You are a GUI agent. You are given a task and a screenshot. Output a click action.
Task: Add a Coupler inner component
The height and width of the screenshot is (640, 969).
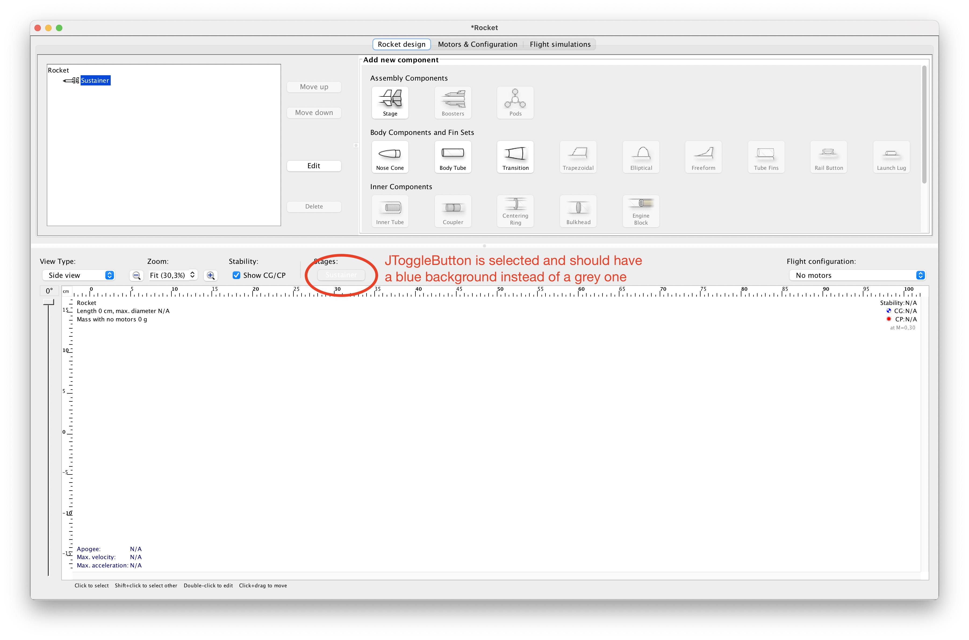tap(453, 211)
